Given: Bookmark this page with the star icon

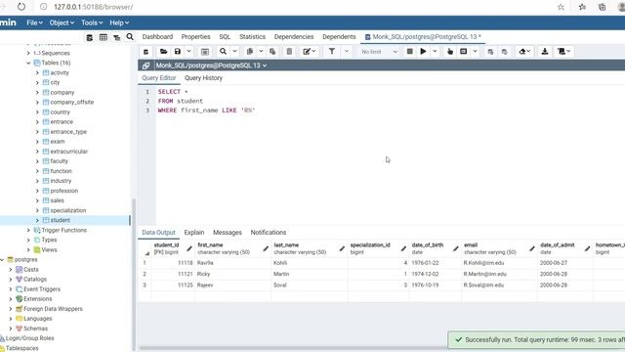Looking at the screenshot, I should coord(561,7).
